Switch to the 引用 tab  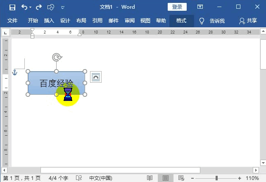97,21
